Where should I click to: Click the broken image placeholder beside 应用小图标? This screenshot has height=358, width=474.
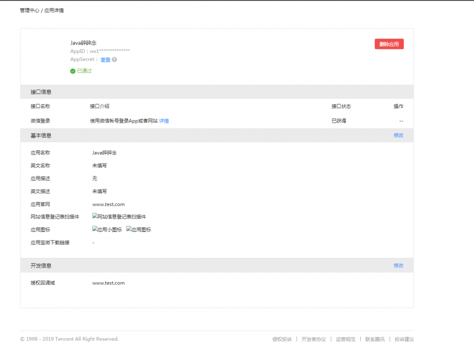[93, 229]
